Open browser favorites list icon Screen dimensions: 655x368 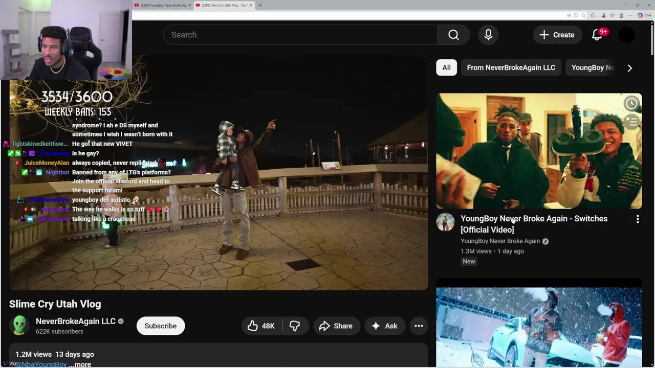tap(612, 15)
